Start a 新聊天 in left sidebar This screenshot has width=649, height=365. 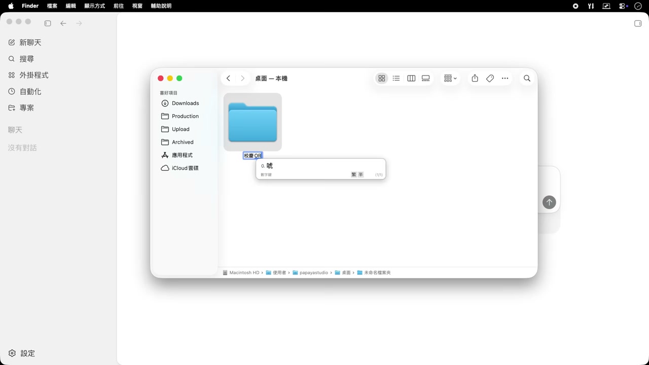point(25,43)
